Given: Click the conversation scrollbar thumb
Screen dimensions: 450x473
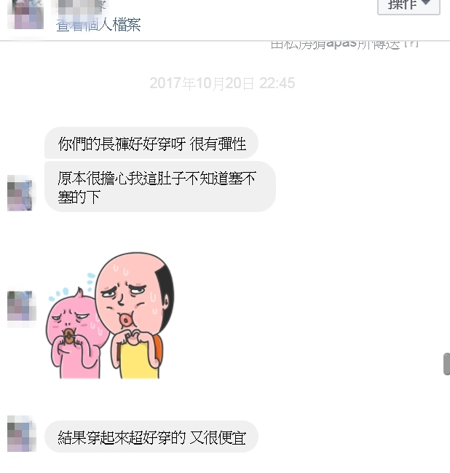Looking at the screenshot, I should (446, 364).
